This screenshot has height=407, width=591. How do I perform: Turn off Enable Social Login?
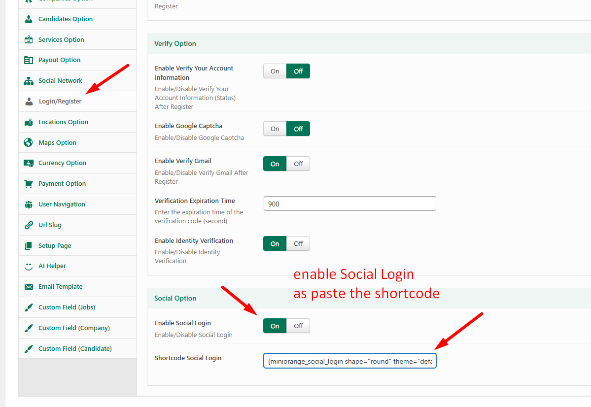tap(298, 326)
